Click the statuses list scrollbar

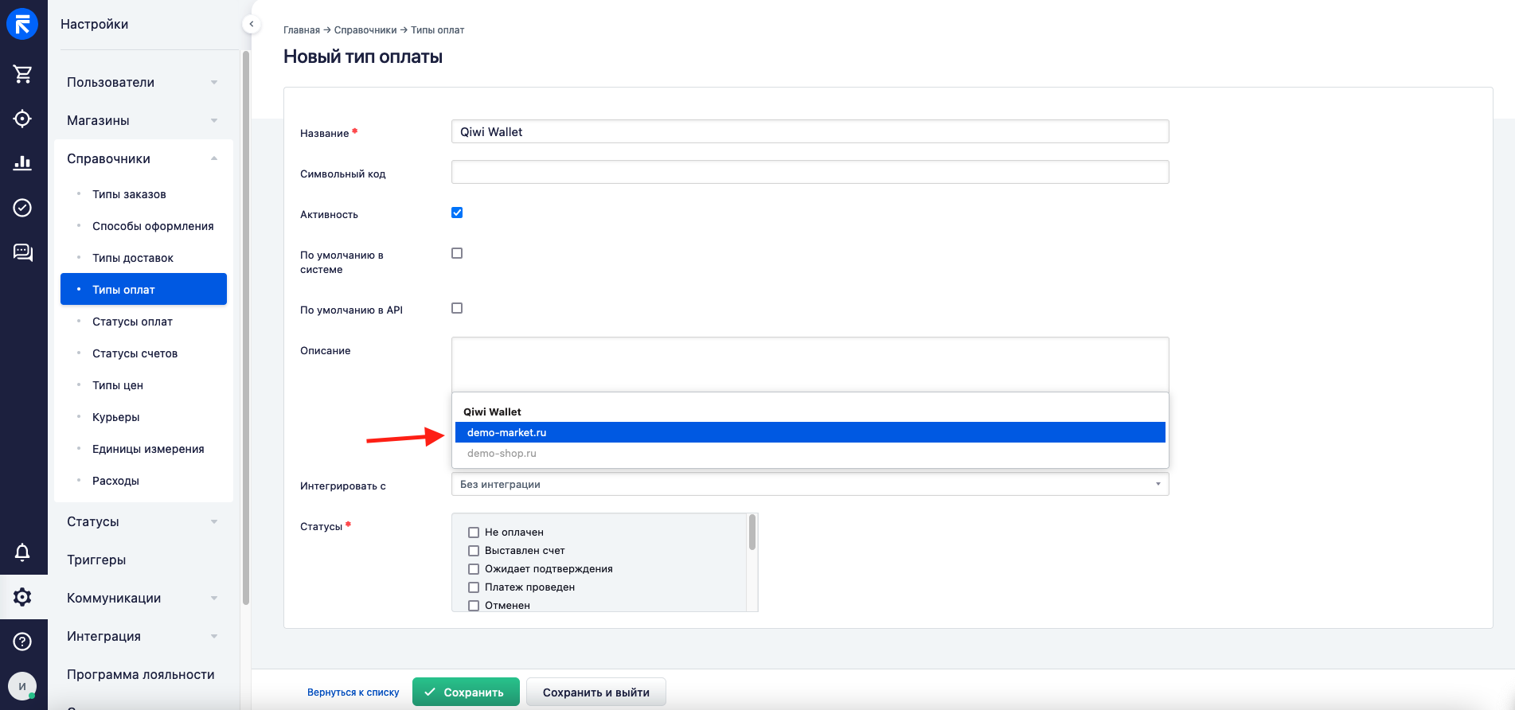click(752, 532)
